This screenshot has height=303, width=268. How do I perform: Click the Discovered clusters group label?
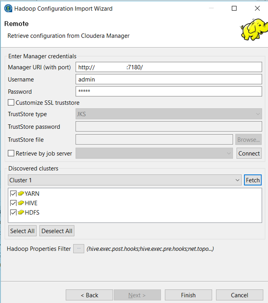click(x=33, y=168)
